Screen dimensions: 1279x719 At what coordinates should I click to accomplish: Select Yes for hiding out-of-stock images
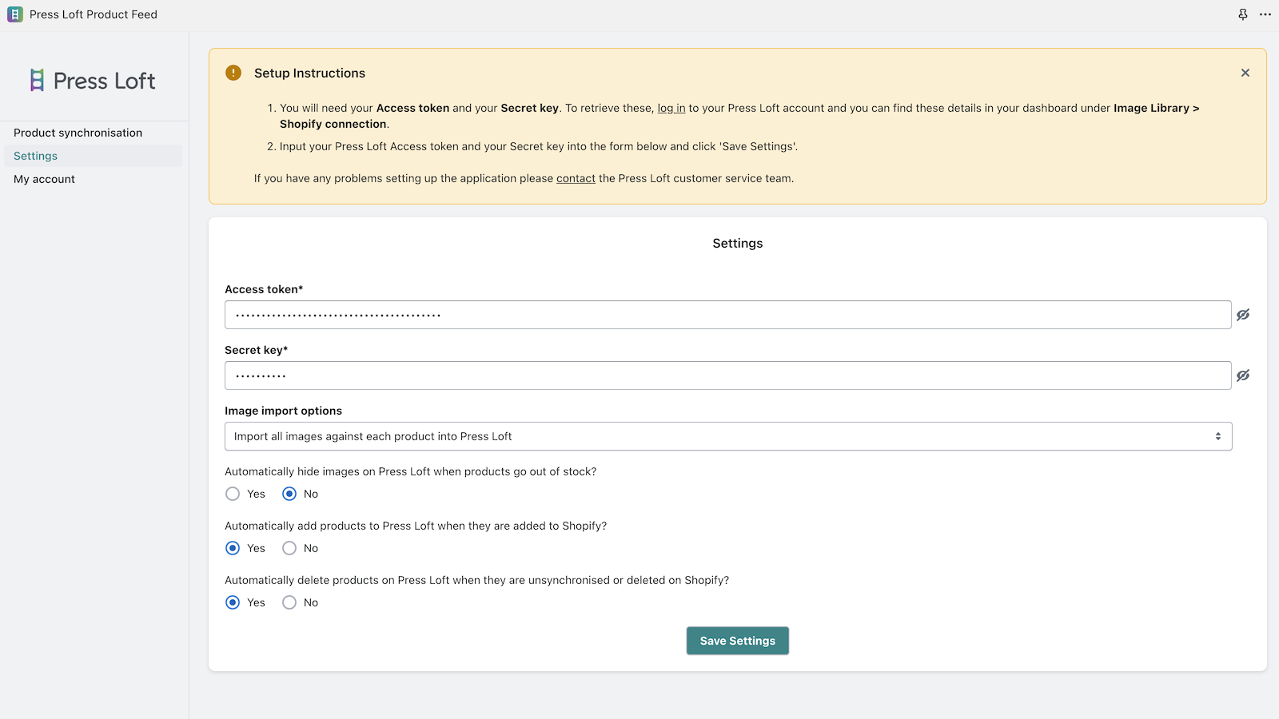pyautogui.click(x=233, y=494)
